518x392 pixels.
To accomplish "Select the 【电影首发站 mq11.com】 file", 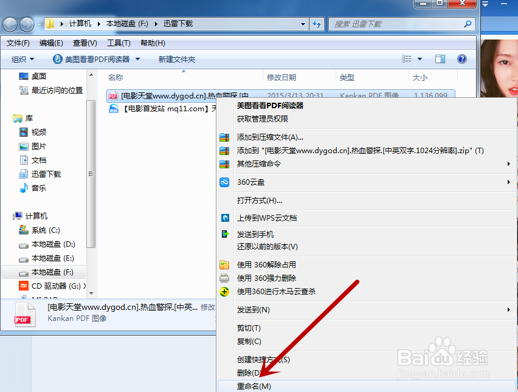I will (163, 109).
